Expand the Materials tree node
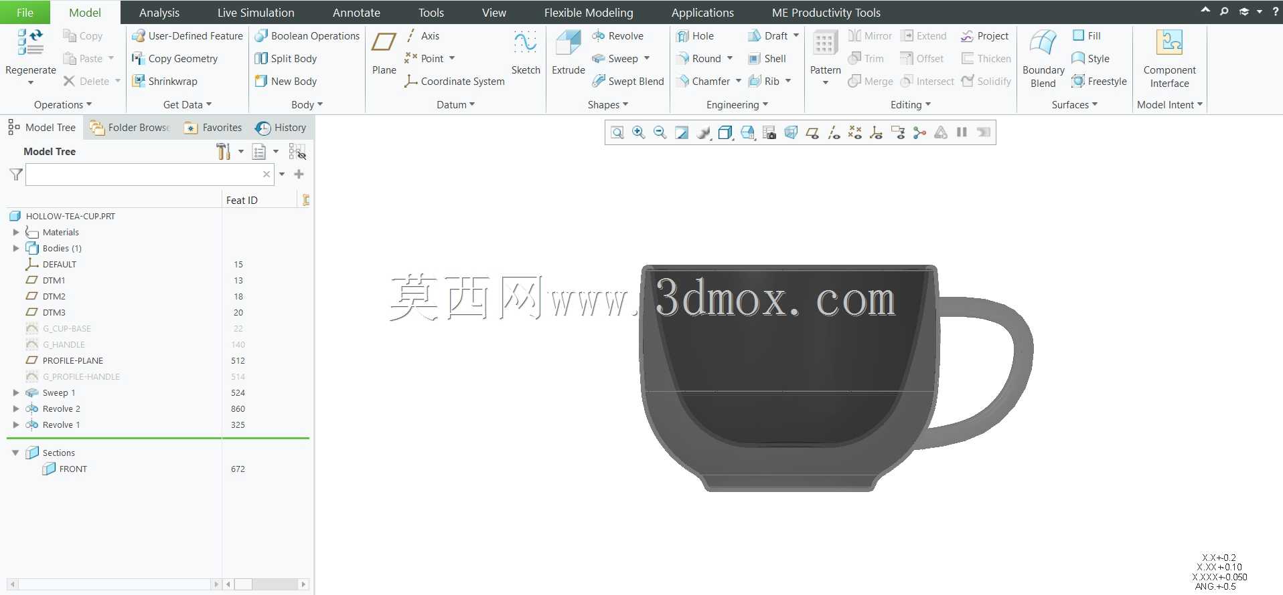Screen dimensions: 1283x595 [x=16, y=233]
